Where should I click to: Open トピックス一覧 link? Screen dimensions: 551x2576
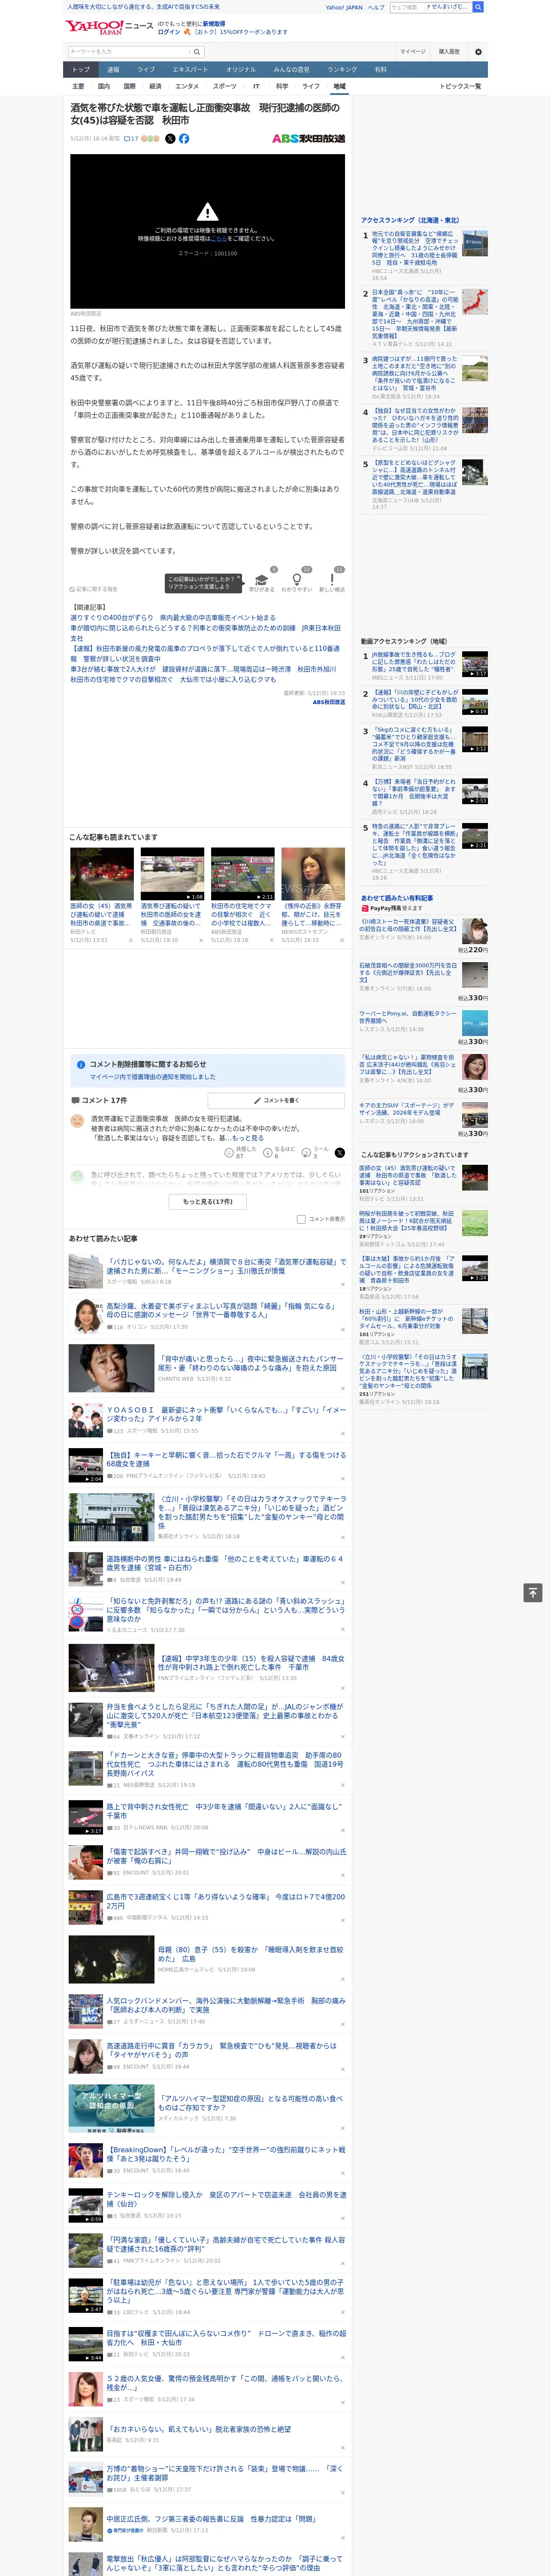tap(460, 87)
